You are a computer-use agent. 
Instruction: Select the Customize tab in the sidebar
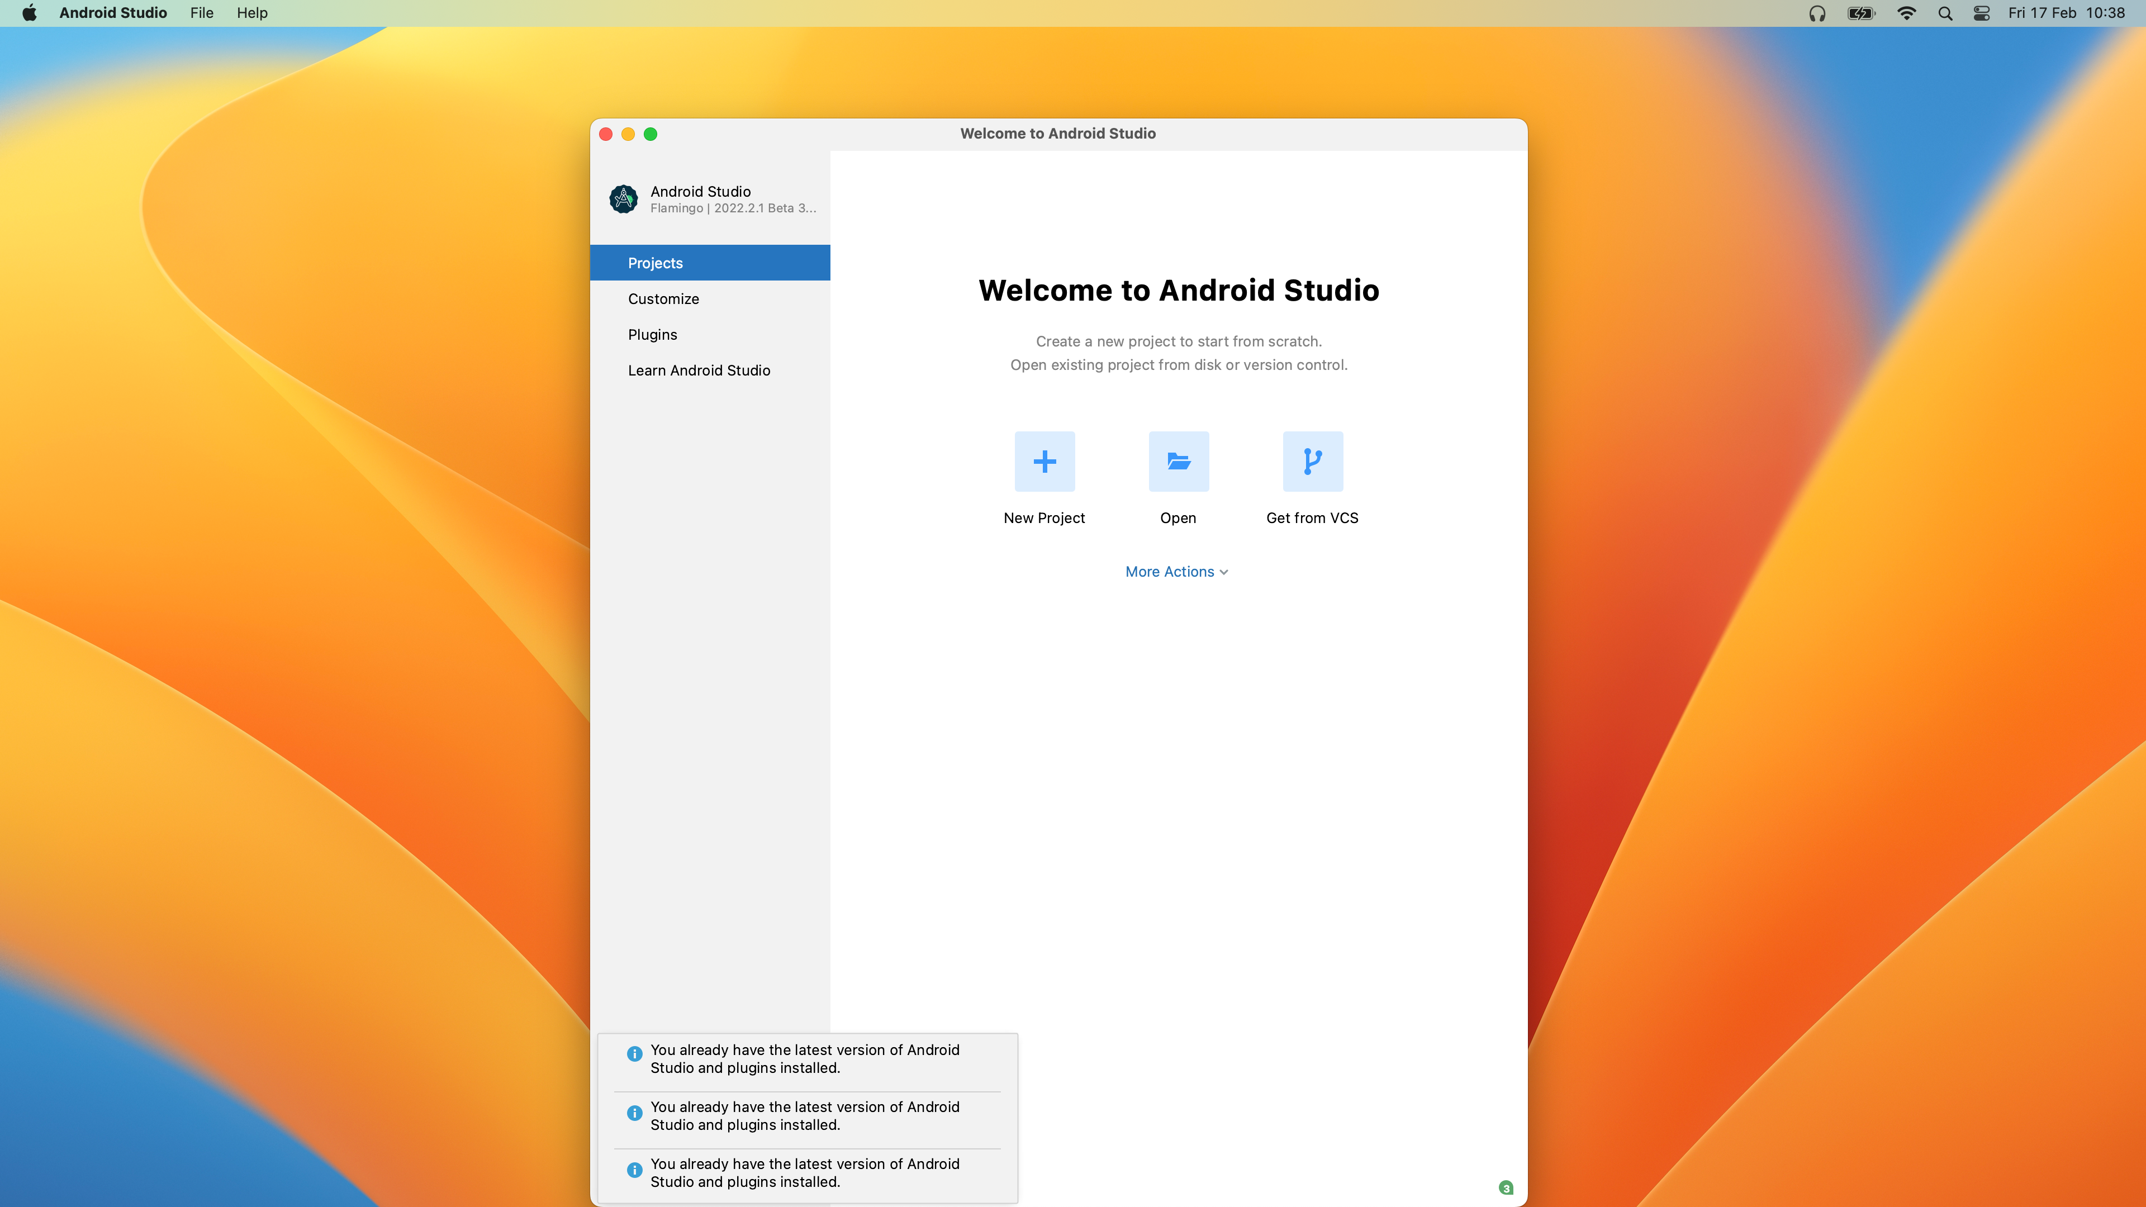coord(663,299)
